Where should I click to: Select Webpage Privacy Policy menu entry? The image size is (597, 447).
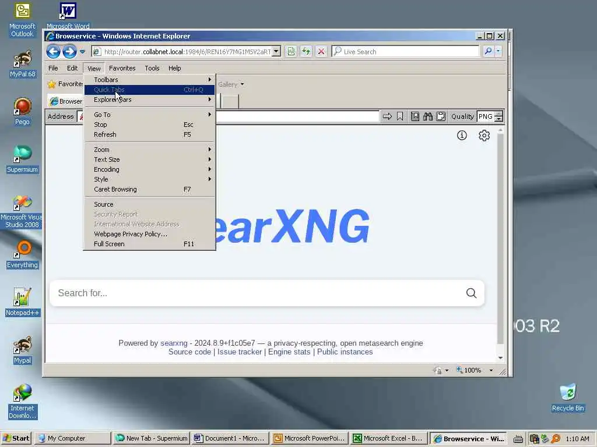pyautogui.click(x=150, y=234)
